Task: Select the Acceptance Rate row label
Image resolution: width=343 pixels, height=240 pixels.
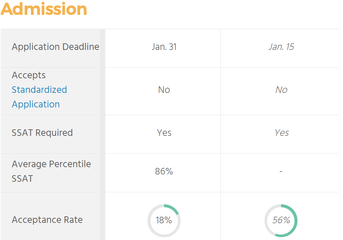Action: click(47, 220)
